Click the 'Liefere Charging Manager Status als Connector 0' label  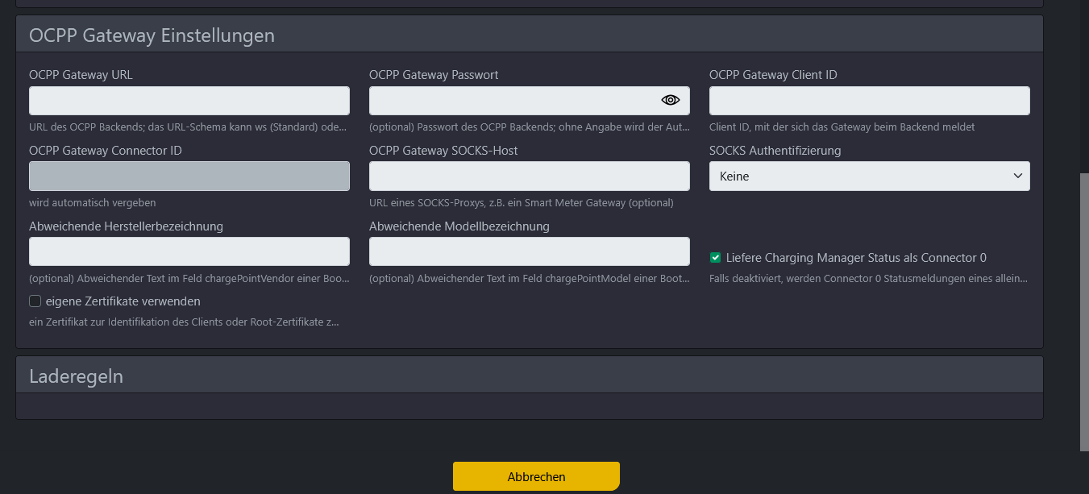[x=856, y=258]
